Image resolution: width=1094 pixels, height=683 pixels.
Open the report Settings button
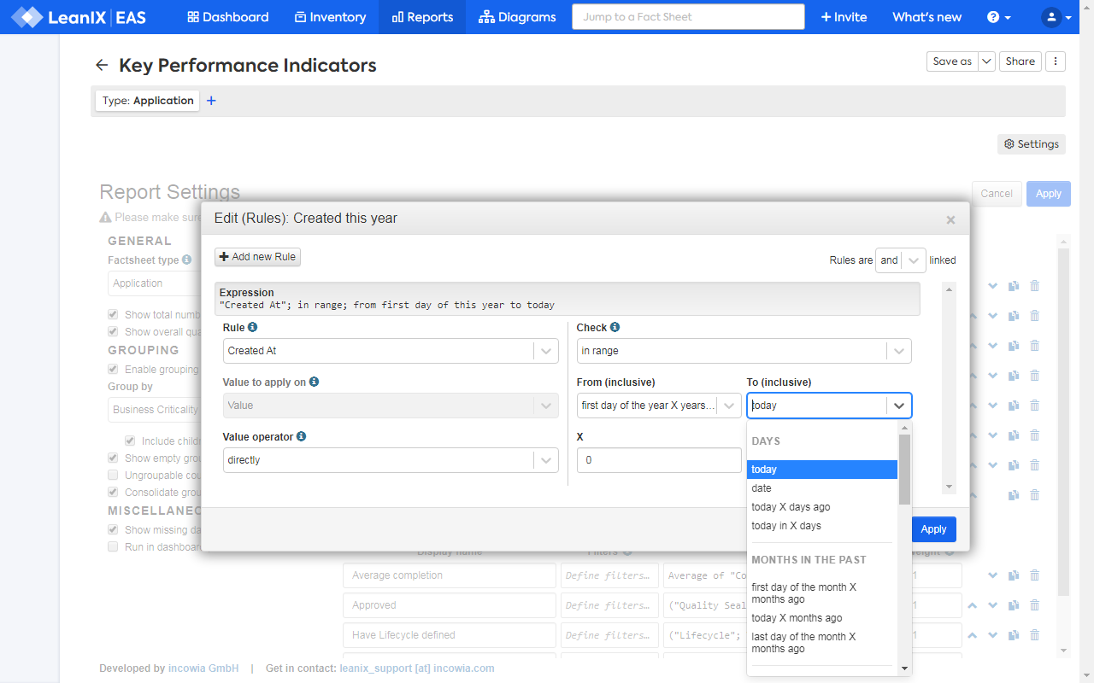point(1032,144)
